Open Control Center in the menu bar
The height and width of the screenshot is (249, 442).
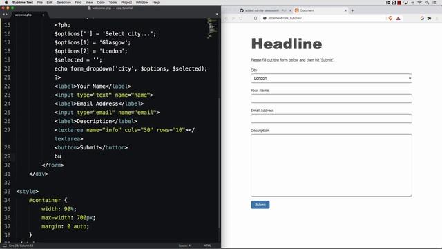coord(435,3)
